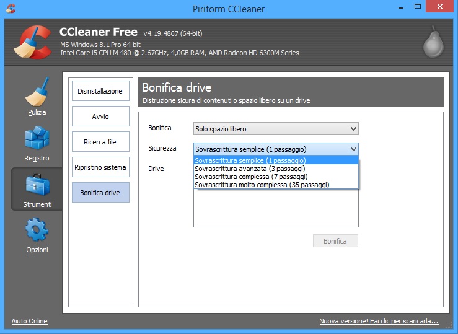Click the 'CCleaner Free' product name

(x=99, y=32)
